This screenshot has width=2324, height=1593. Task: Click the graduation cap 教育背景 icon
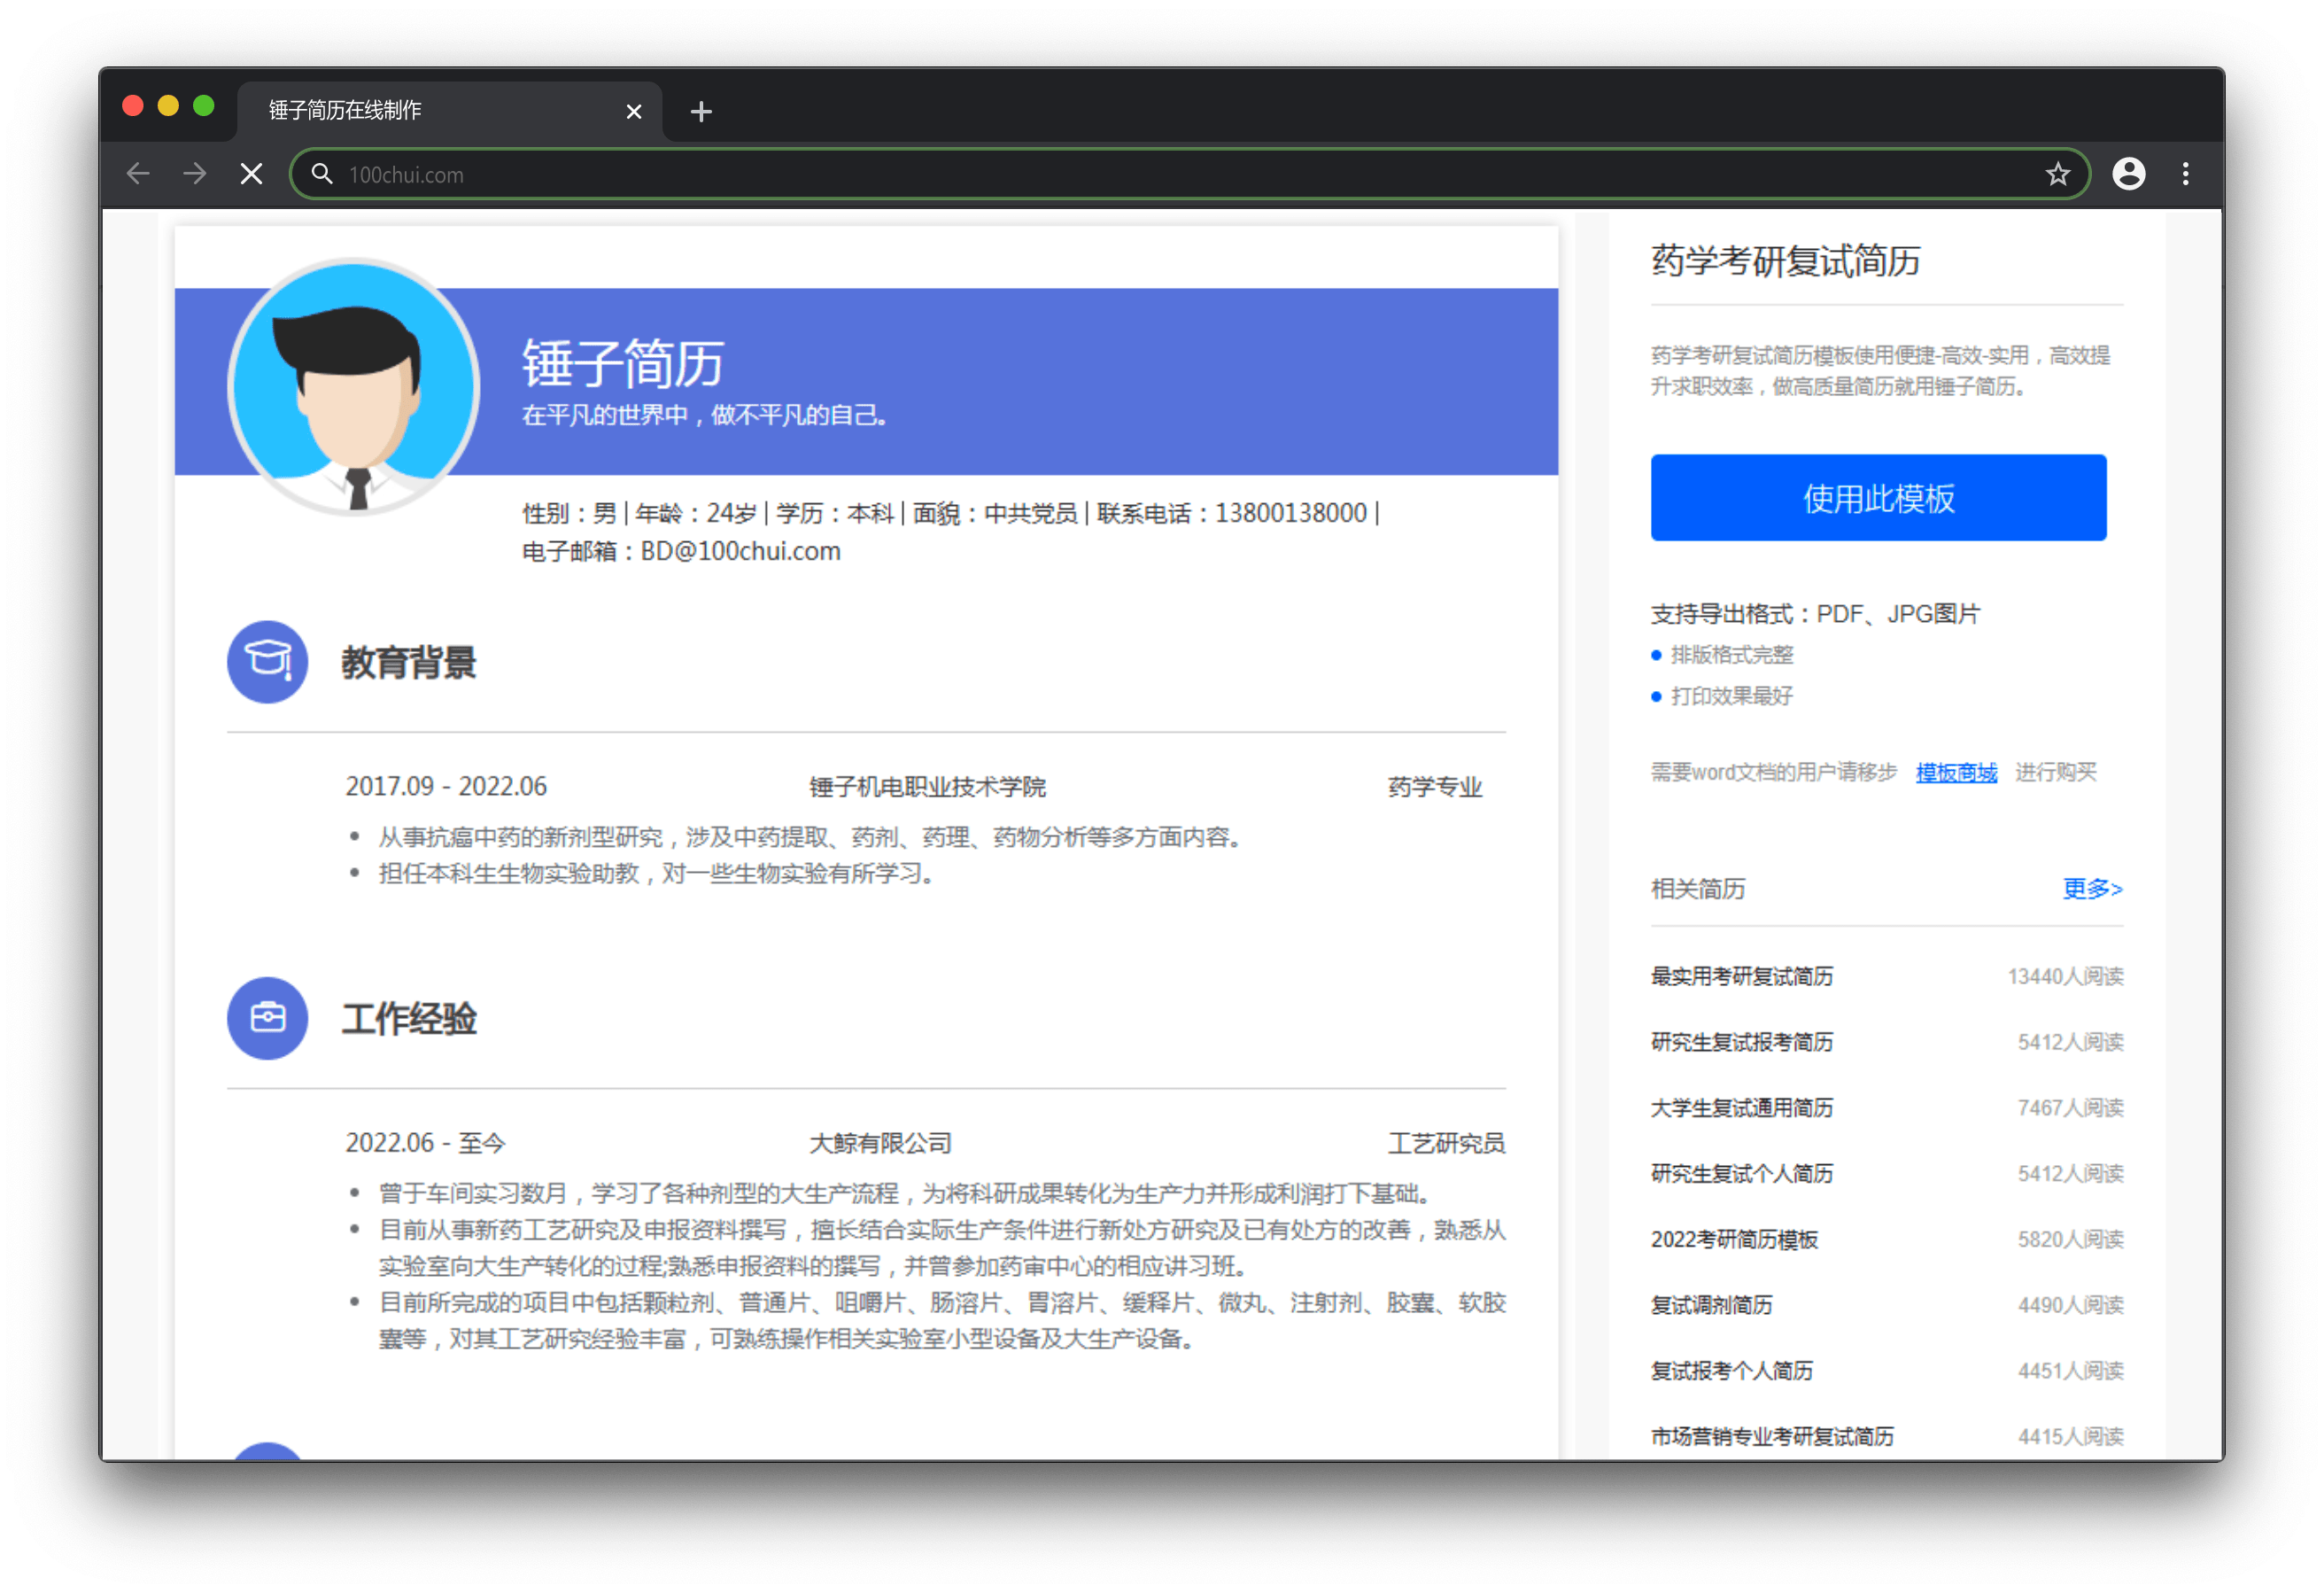tap(267, 662)
